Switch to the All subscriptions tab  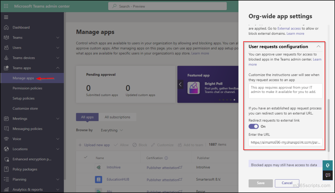point(117,117)
